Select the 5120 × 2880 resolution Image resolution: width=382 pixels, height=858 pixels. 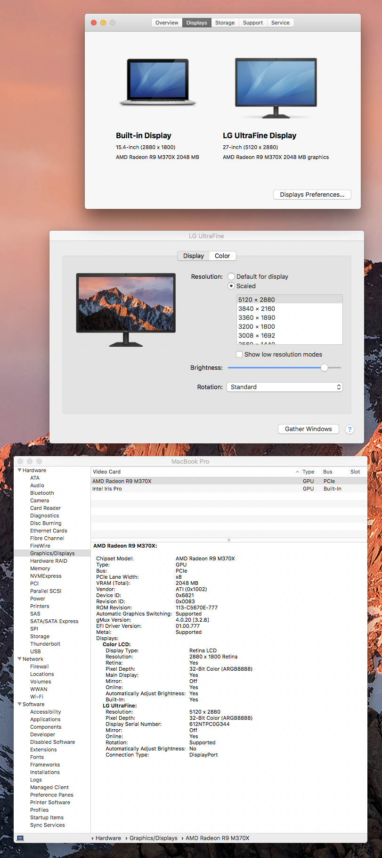289,300
